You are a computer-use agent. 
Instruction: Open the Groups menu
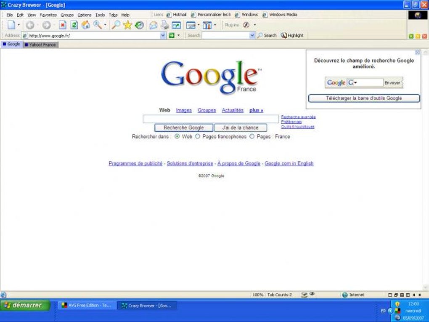pyautogui.click(x=67, y=15)
